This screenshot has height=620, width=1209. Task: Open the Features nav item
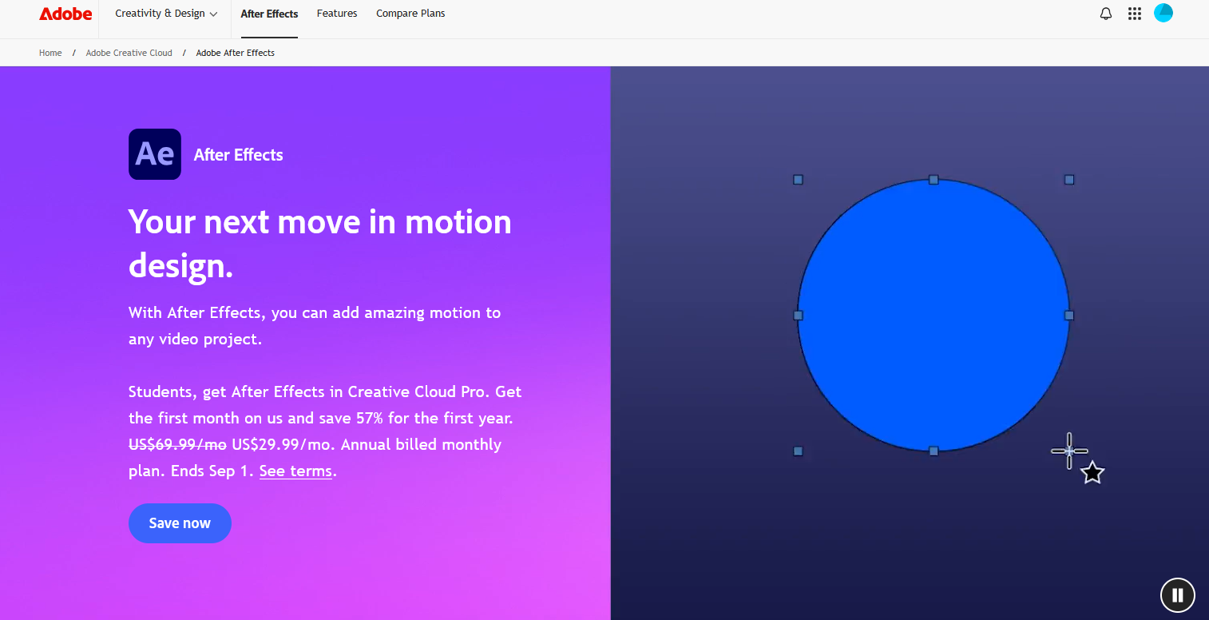tap(337, 14)
